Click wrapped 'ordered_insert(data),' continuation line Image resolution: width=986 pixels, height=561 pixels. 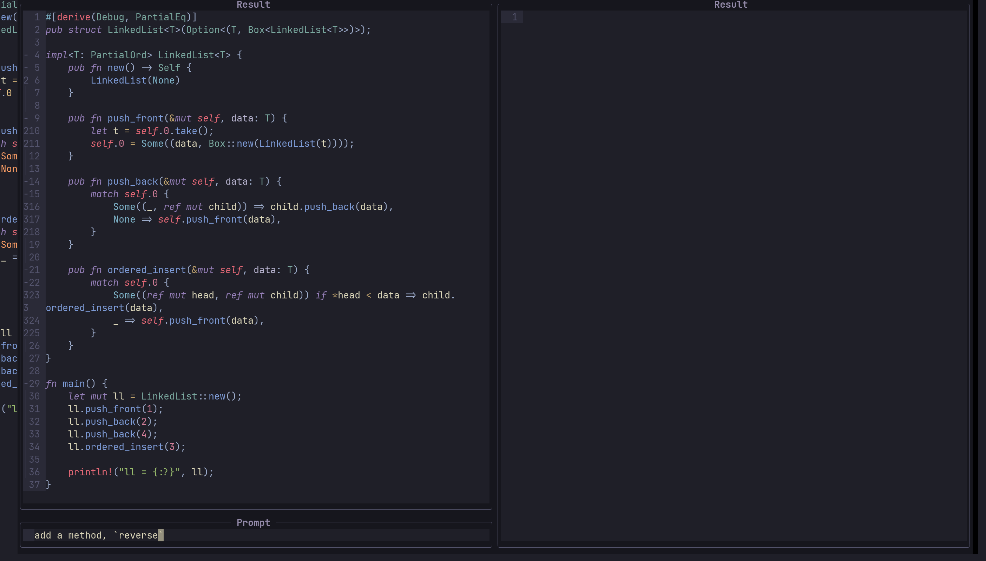pos(104,308)
